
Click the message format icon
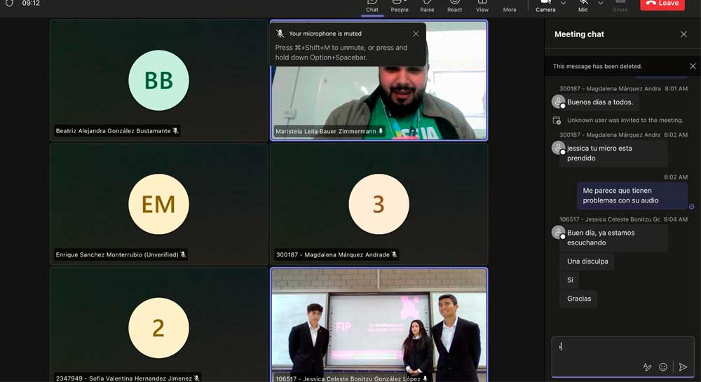click(x=648, y=367)
